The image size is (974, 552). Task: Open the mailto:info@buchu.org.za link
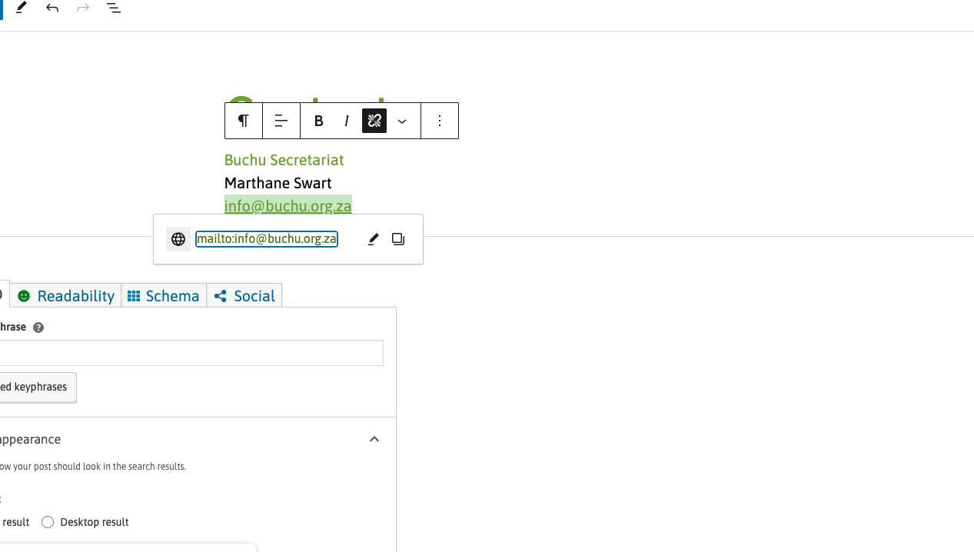tap(266, 239)
